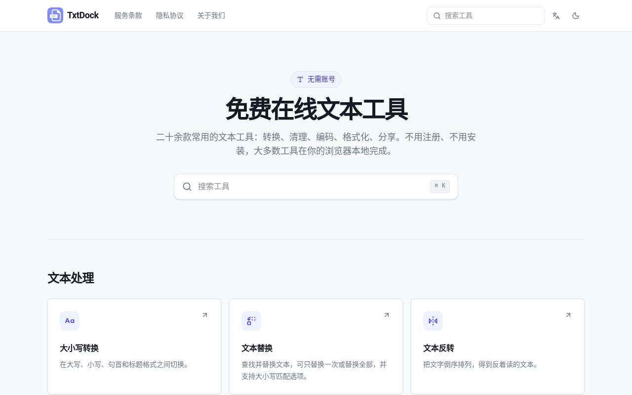Click the 文本反转 card's mirror icon

(433, 321)
